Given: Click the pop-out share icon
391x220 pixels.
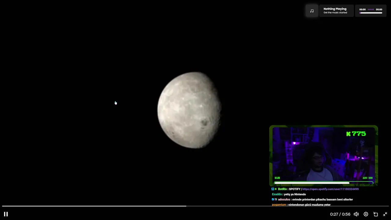Looking at the screenshot, I should pos(375,214).
